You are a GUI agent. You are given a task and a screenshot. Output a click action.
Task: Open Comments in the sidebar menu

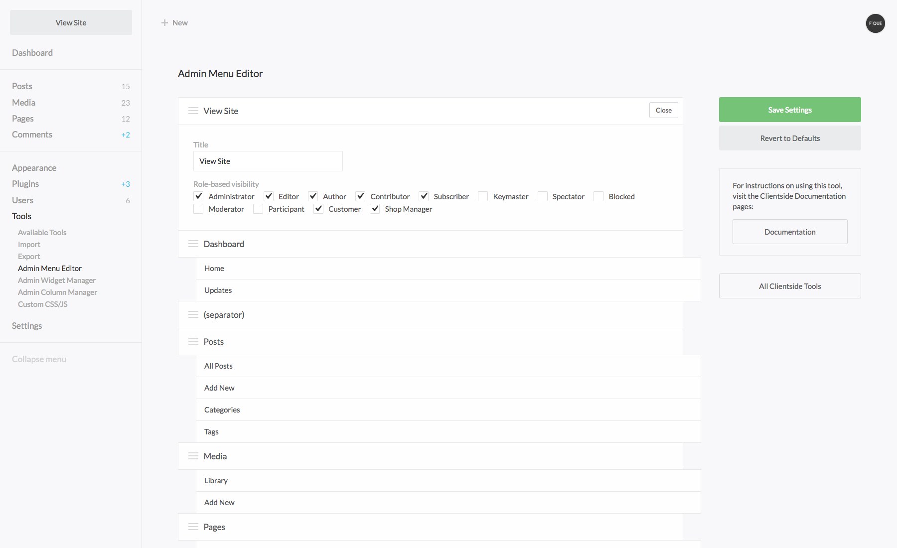click(x=32, y=134)
